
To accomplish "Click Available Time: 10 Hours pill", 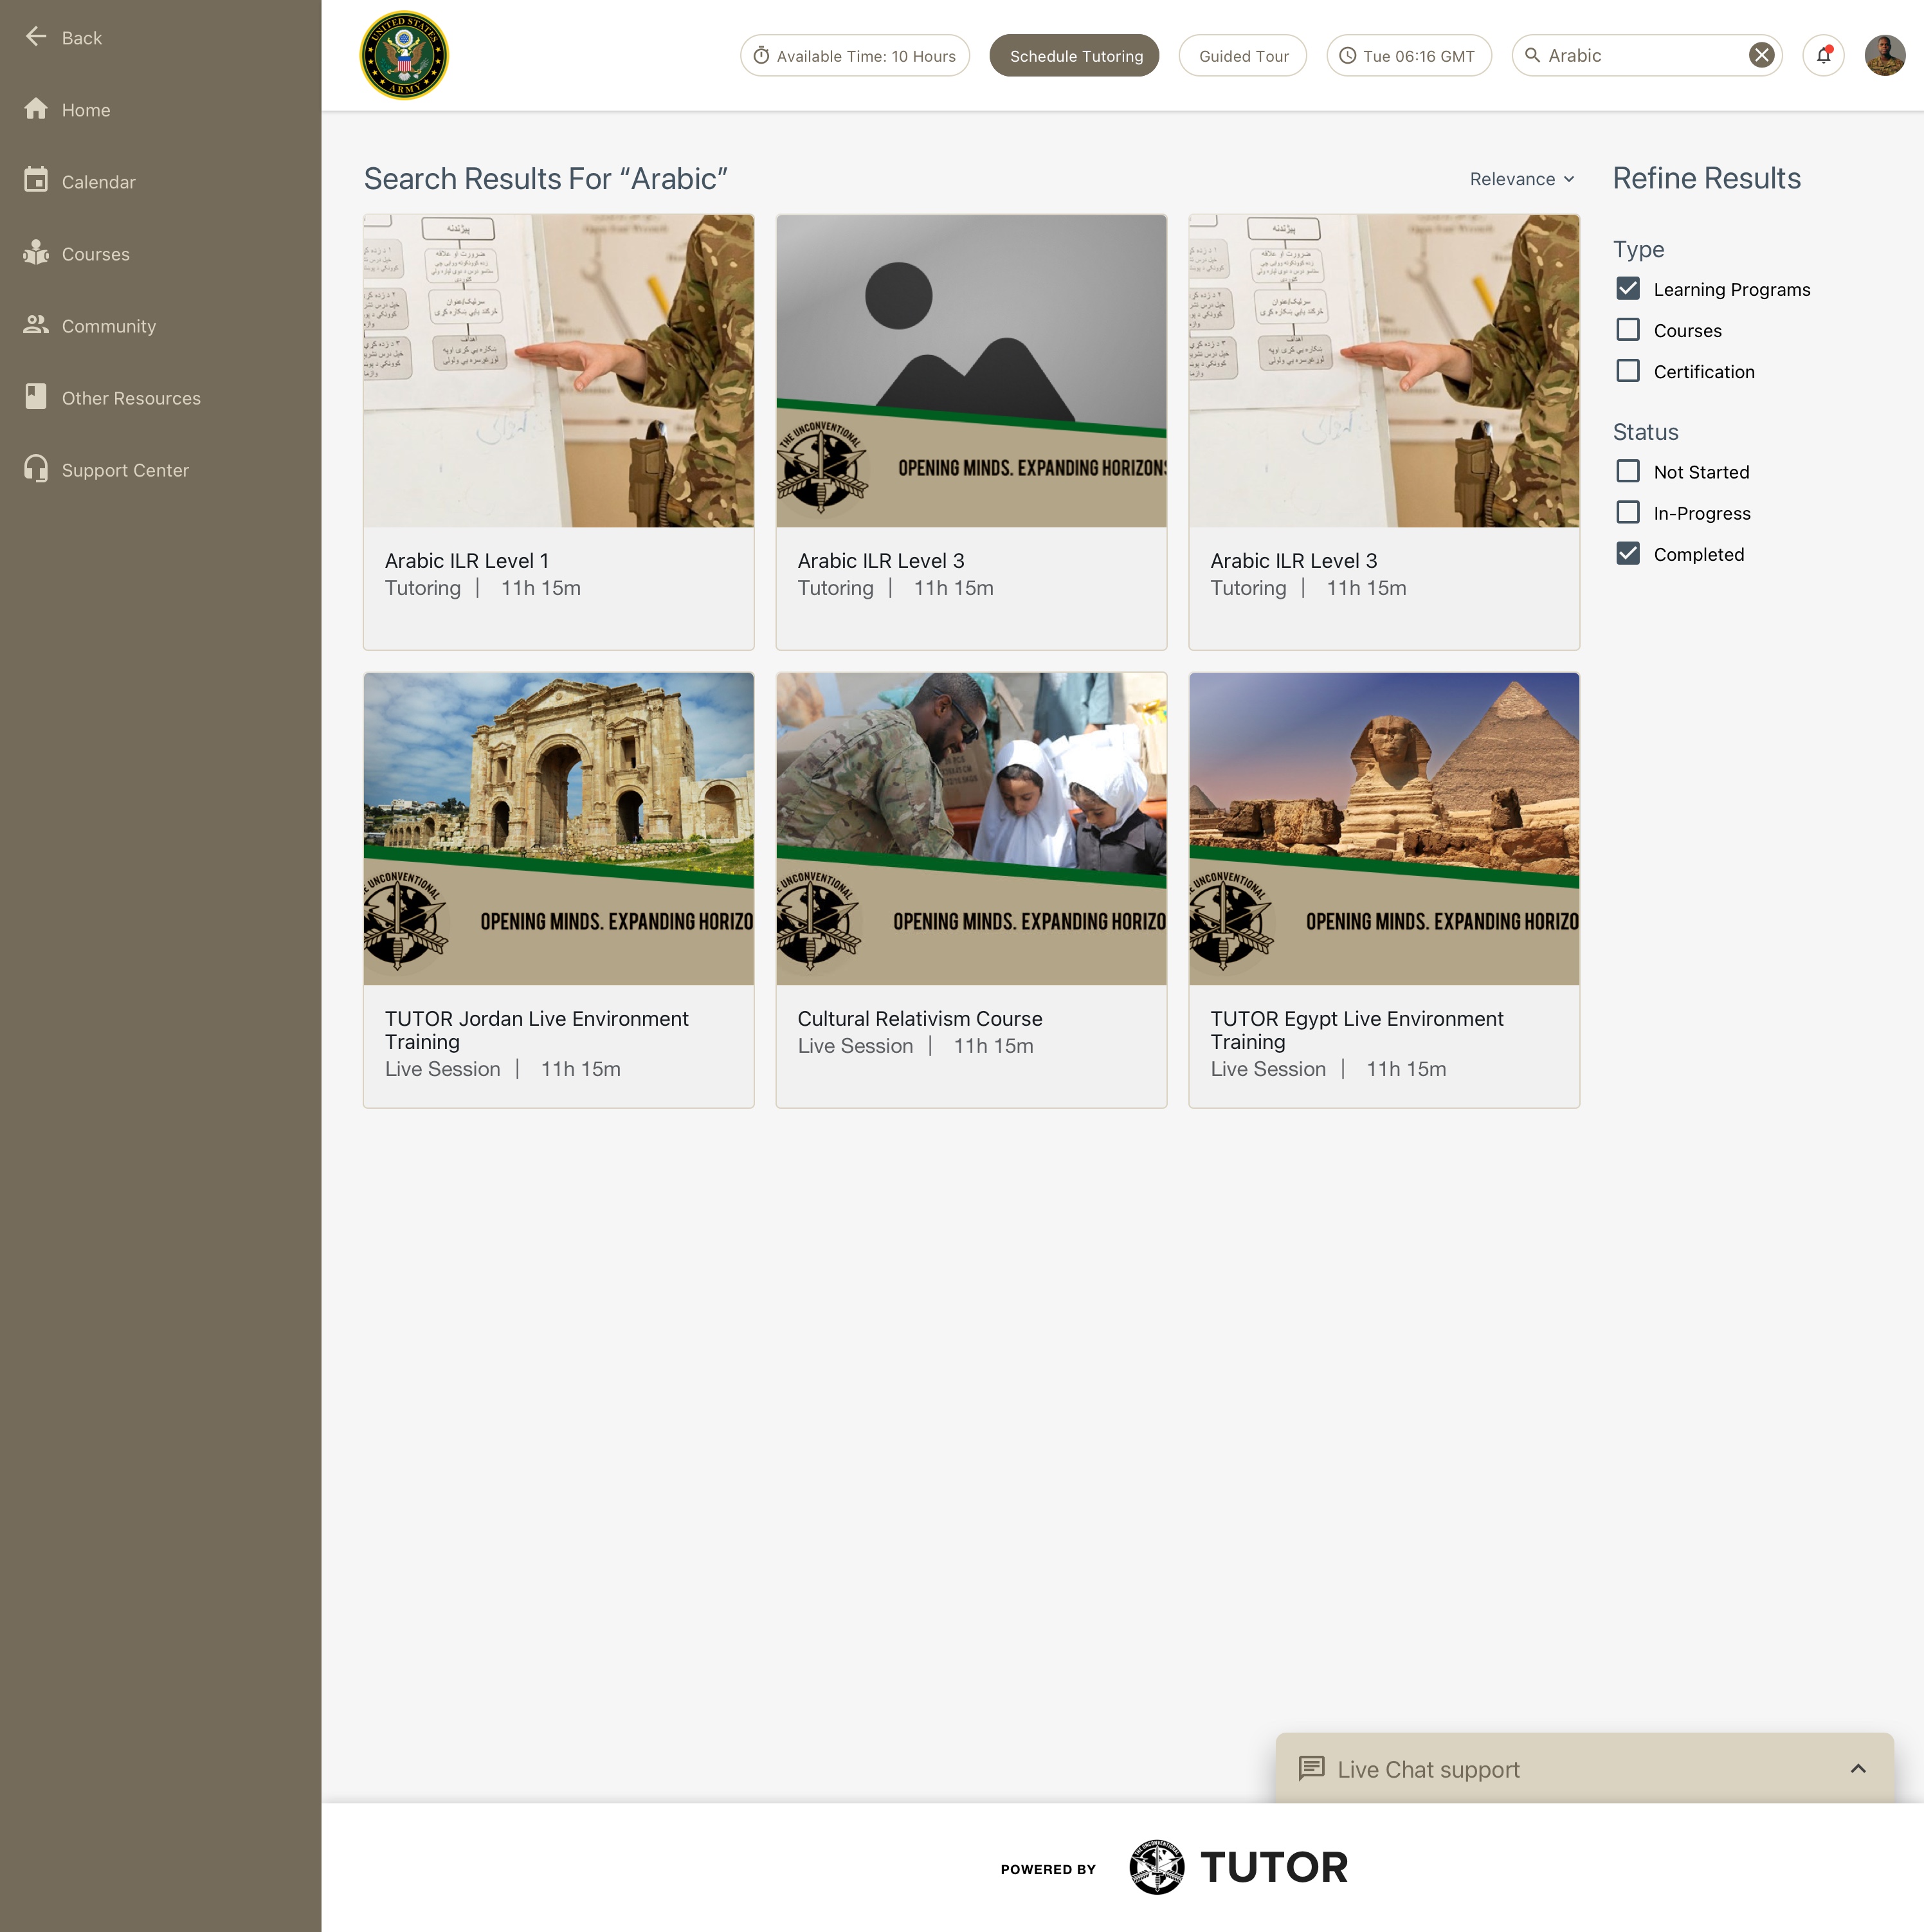I will point(855,55).
